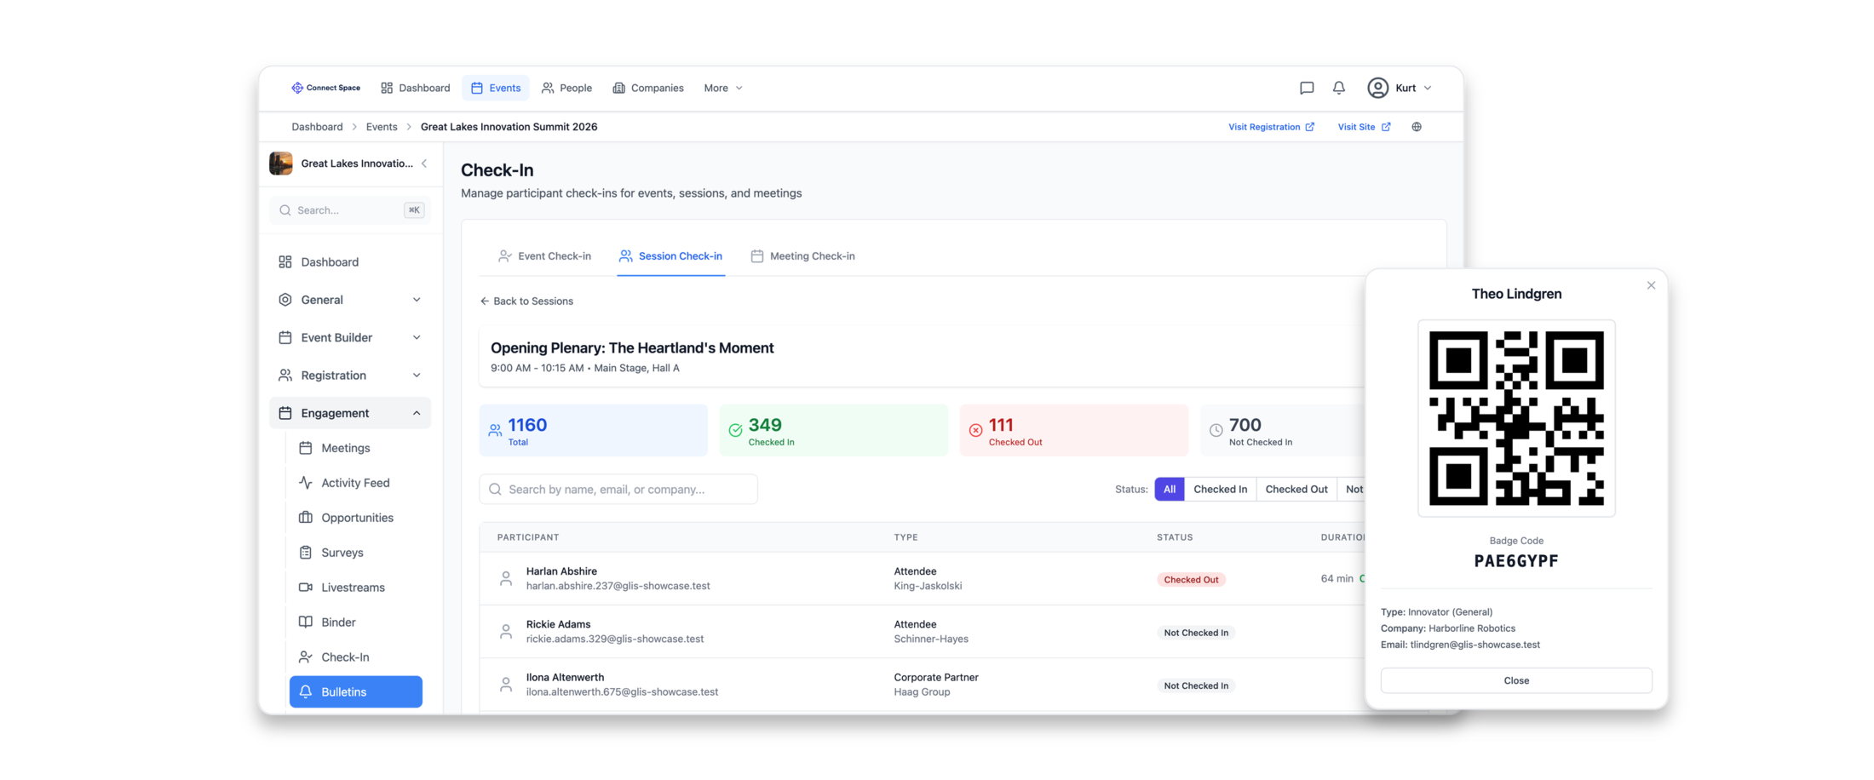Click the Checked Out status badge

tap(1191, 579)
